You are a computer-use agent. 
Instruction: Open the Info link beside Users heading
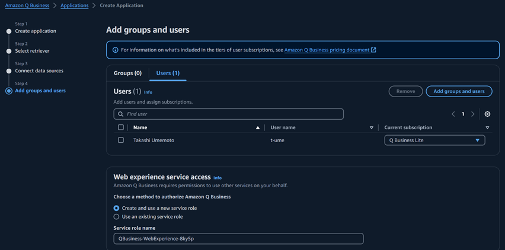[148, 92]
